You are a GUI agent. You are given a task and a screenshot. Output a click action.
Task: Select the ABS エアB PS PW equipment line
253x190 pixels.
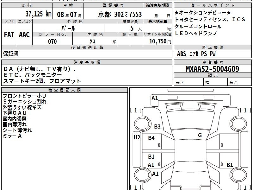pos(196,54)
